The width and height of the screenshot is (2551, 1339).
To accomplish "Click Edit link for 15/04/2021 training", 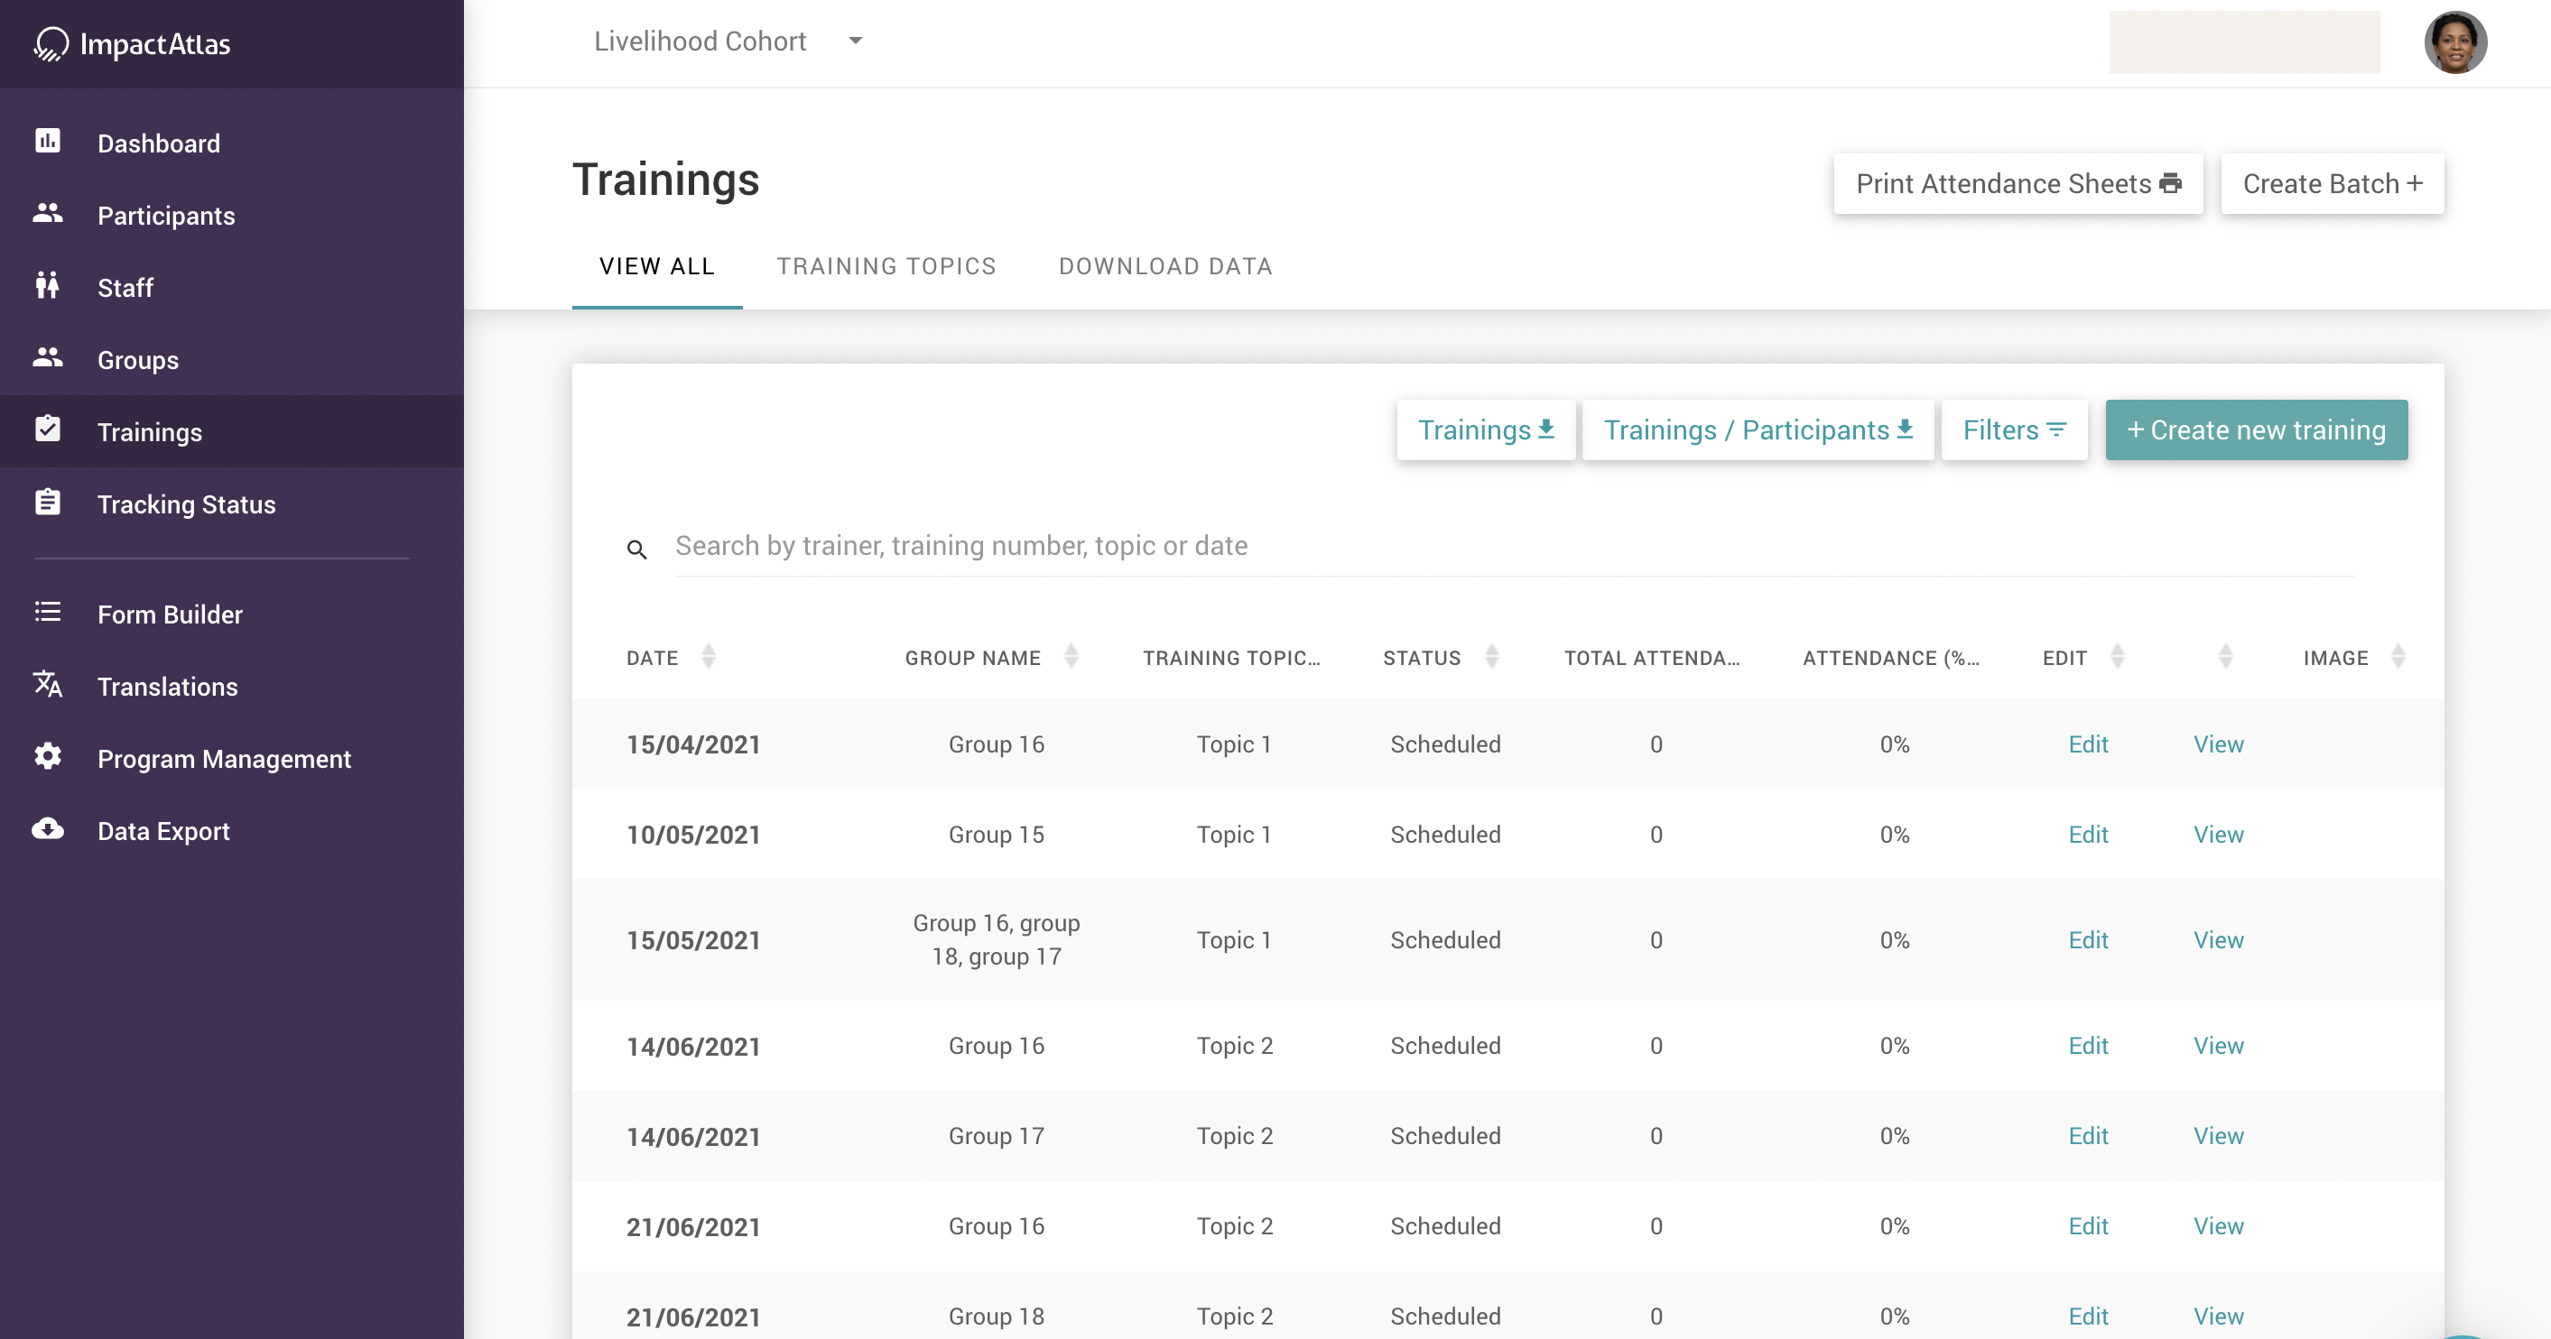I will coord(2088,744).
